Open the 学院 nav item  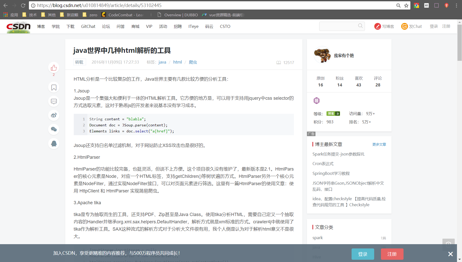56,26
